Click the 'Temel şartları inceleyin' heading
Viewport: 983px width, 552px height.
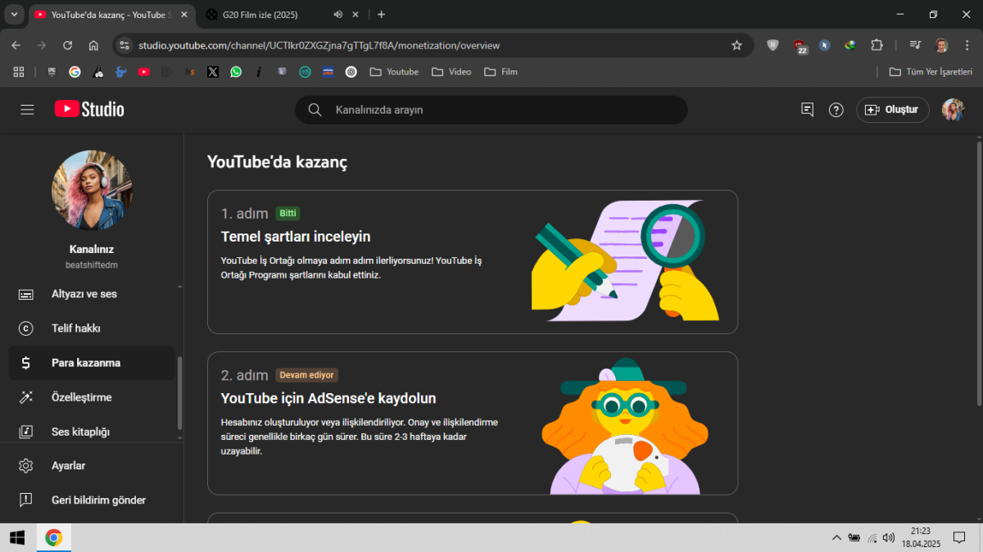(x=296, y=237)
